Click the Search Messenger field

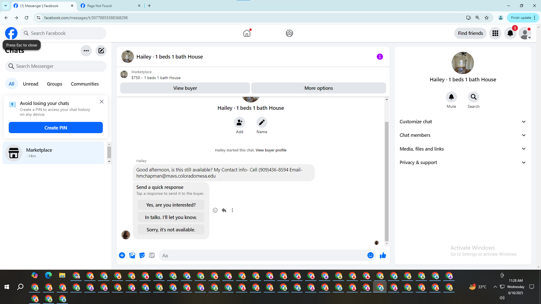coord(56,66)
